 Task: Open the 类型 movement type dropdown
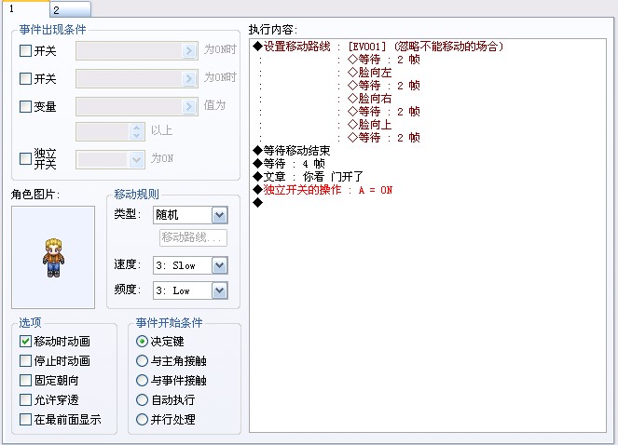pos(220,215)
